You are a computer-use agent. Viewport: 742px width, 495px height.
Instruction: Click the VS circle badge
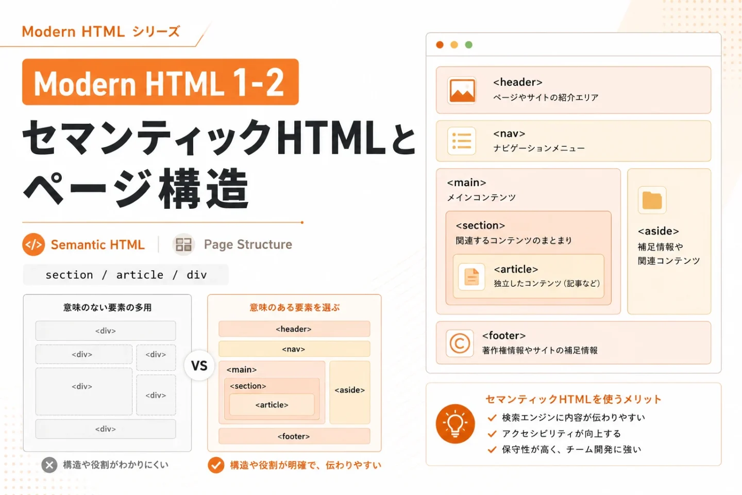pyautogui.click(x=199, y=366)
